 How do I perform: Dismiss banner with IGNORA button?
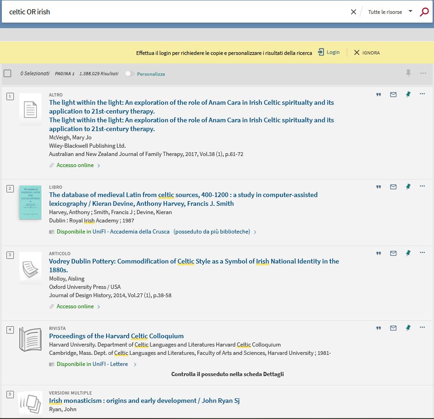pyautogui.click(x=367, y=53)
